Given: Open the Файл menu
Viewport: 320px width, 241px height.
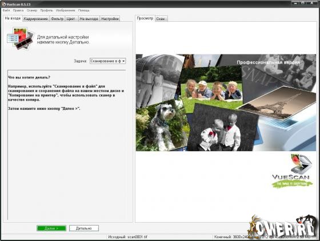Looking at the screenshot, I should point(6,10).
